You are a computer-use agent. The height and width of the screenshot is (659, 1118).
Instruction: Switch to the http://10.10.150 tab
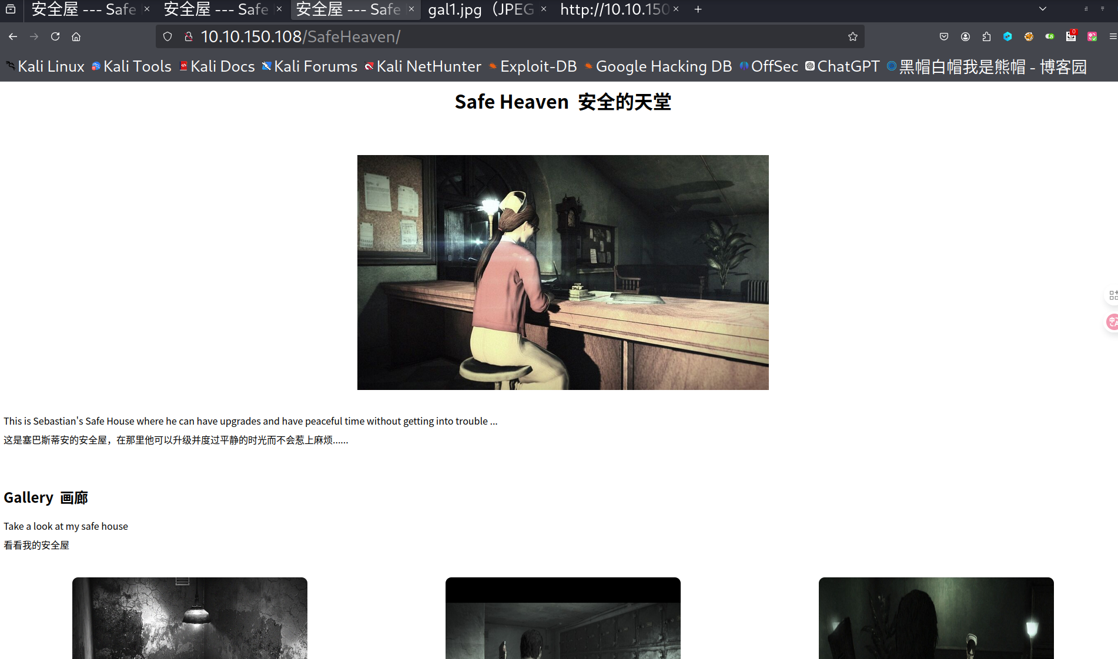614,9
